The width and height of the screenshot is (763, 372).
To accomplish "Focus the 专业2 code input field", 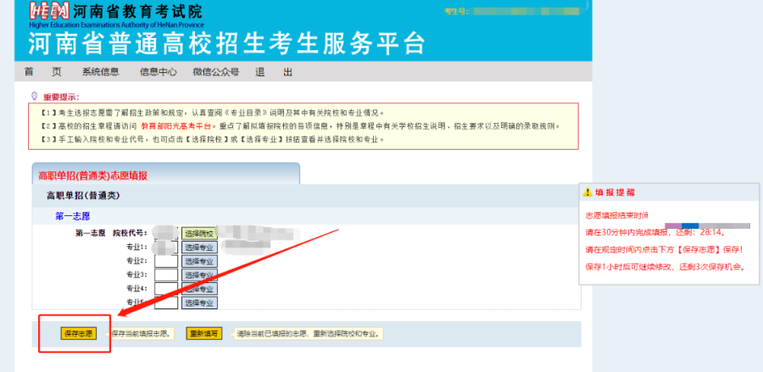I will (166, 261).
